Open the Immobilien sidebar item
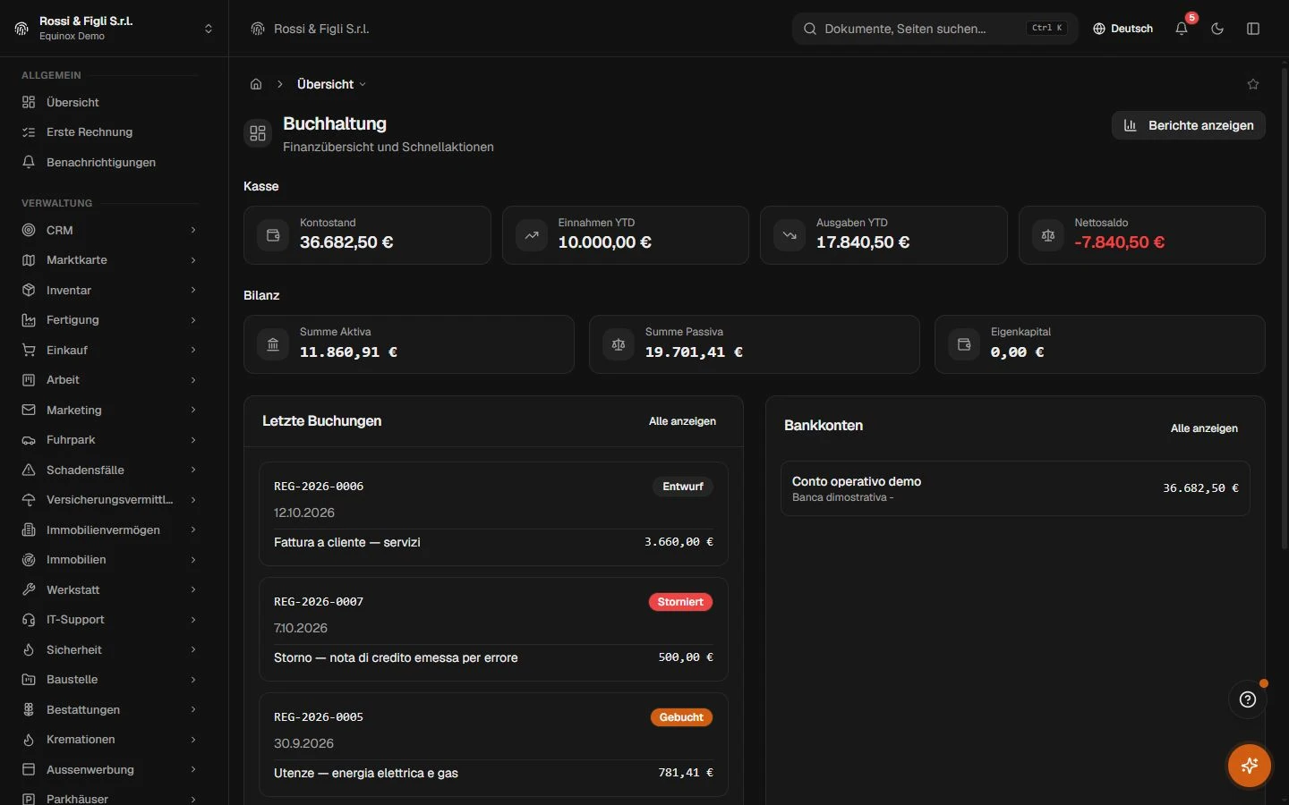This screenshot has height=805, width=1289. (110, 560)
